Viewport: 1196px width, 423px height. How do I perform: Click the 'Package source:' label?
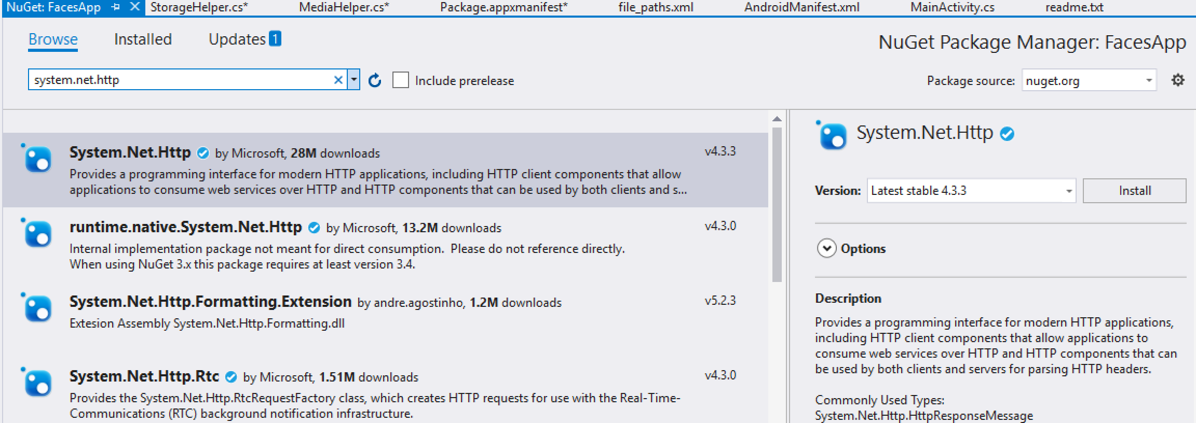click(x=971, y=81)
